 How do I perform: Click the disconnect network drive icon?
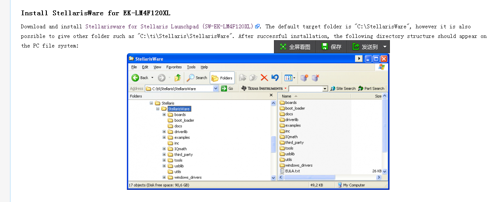pos(316,78)
